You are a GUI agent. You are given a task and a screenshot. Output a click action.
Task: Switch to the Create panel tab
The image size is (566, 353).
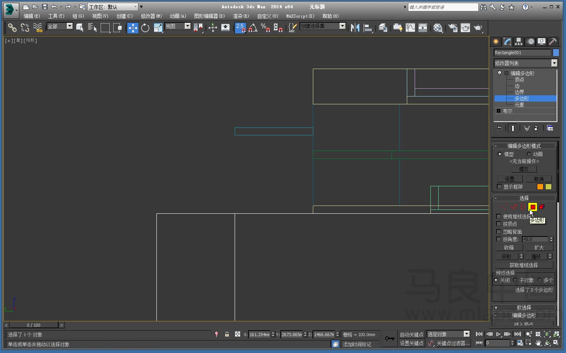click(496, 42)
